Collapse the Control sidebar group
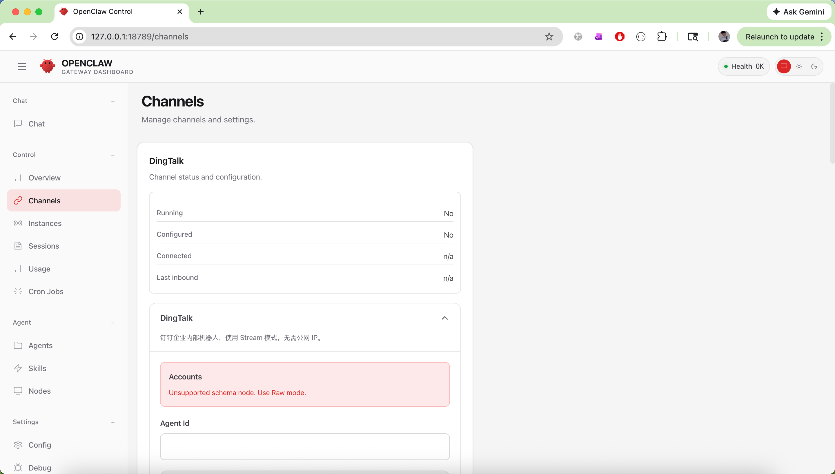Viewport: 835px width, 474px height. click(113, 155)
